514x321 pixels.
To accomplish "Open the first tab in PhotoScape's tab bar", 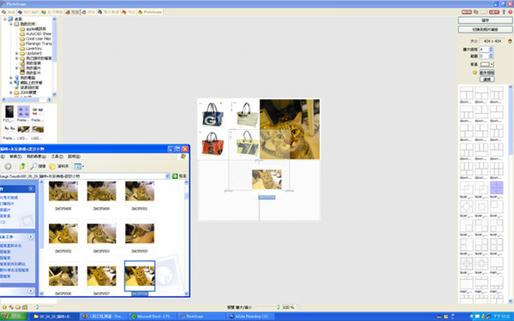I will point(9,12).
